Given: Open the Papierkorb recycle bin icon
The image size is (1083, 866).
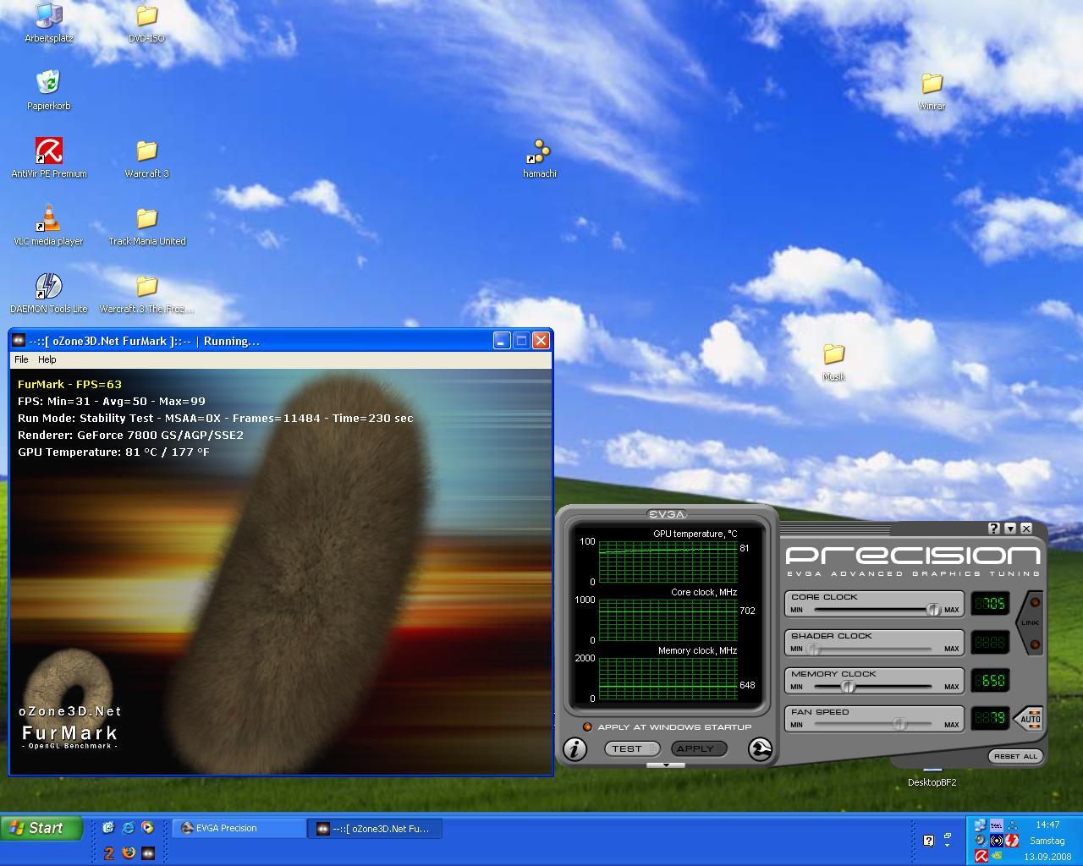Looking at the screenshot, I should pyautogui.click(x=48, y=90).
